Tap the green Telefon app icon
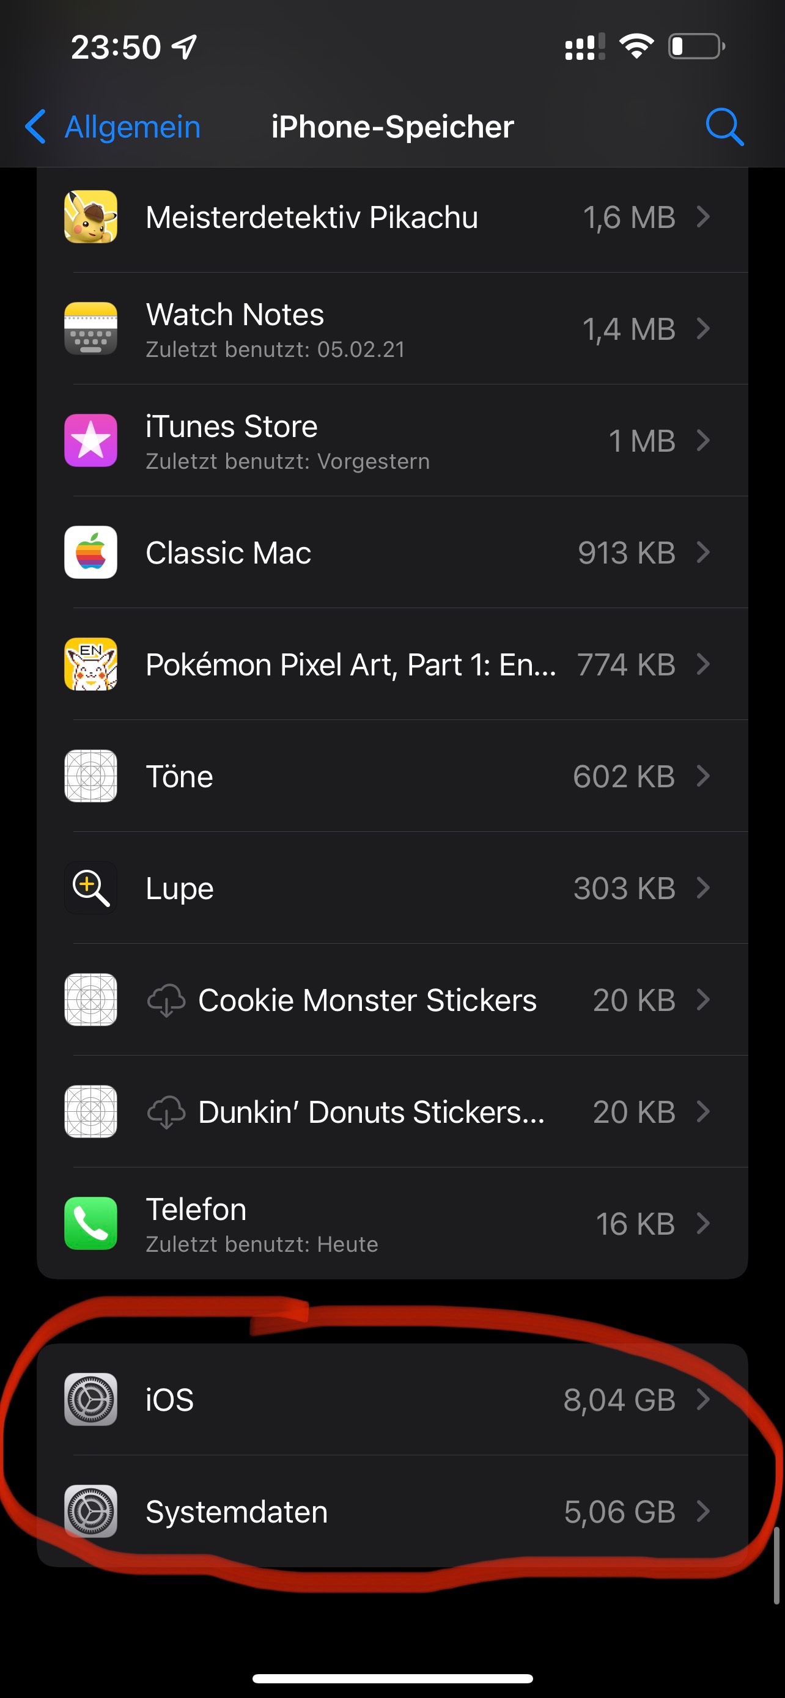 point(91,1224)
